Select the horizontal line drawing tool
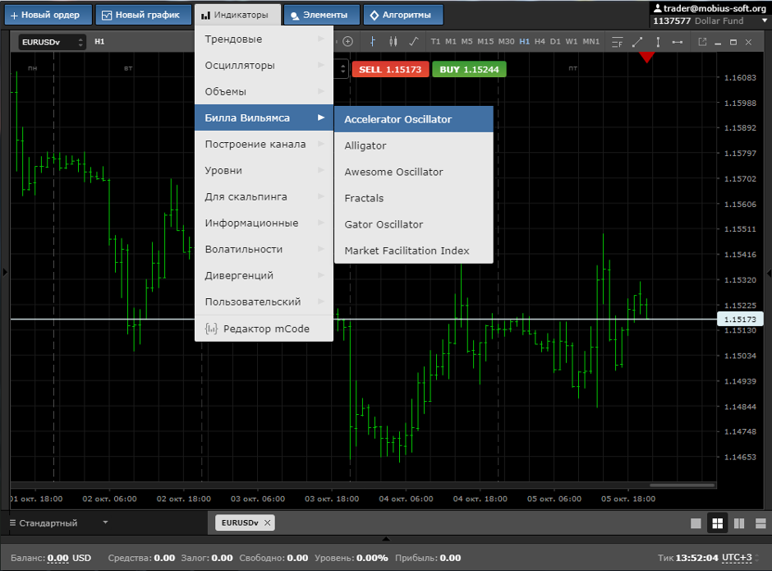This screenshot has width=772, height=571. (678, 43)
